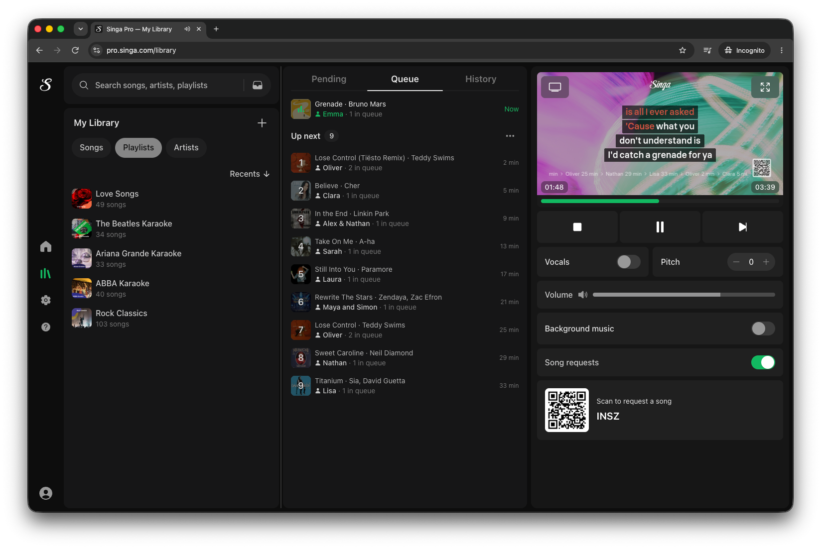The image size is (821, 549).
Task: Mute volume via speaker icon
Action: point(583,295)
